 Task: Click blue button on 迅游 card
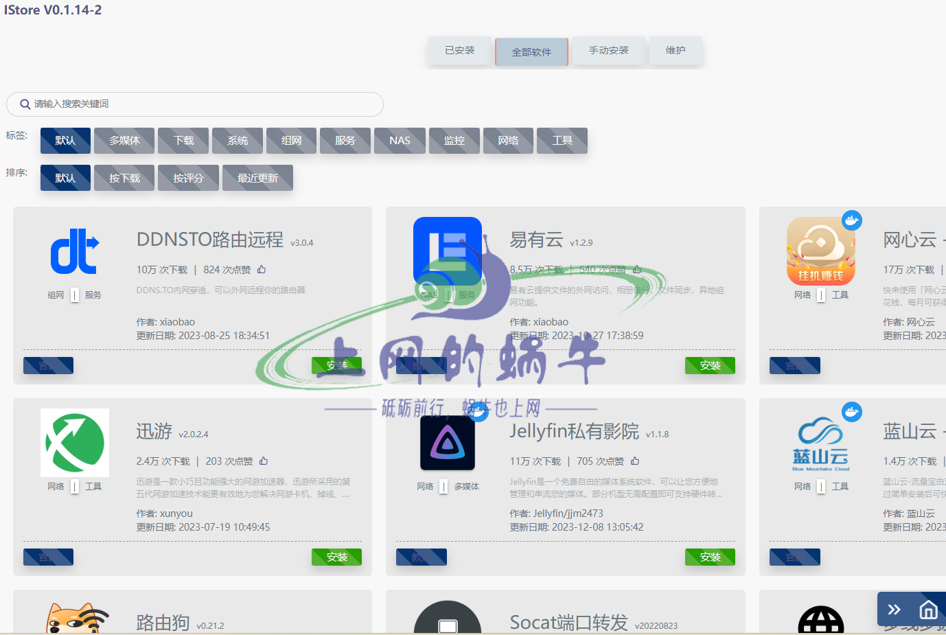pos(48,557)
